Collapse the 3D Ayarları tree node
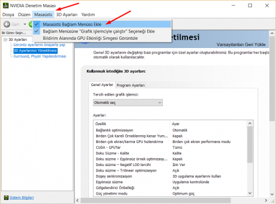 (6, 40)
